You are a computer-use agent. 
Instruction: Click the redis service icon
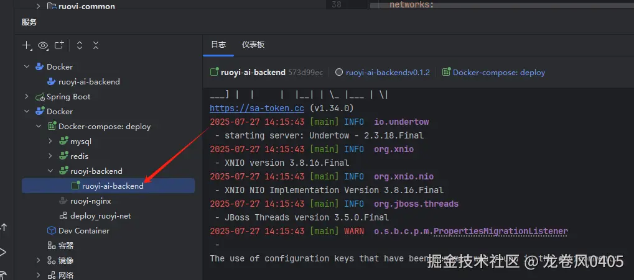(x=63, y=156)
